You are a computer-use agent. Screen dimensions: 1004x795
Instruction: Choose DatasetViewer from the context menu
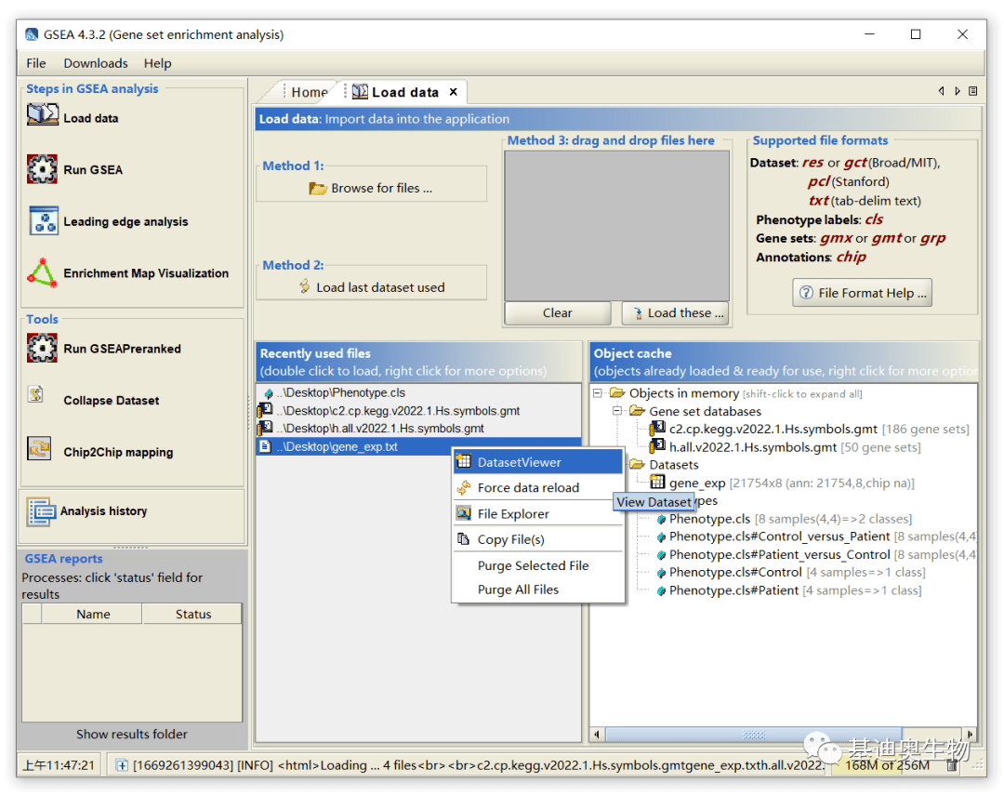519,462
